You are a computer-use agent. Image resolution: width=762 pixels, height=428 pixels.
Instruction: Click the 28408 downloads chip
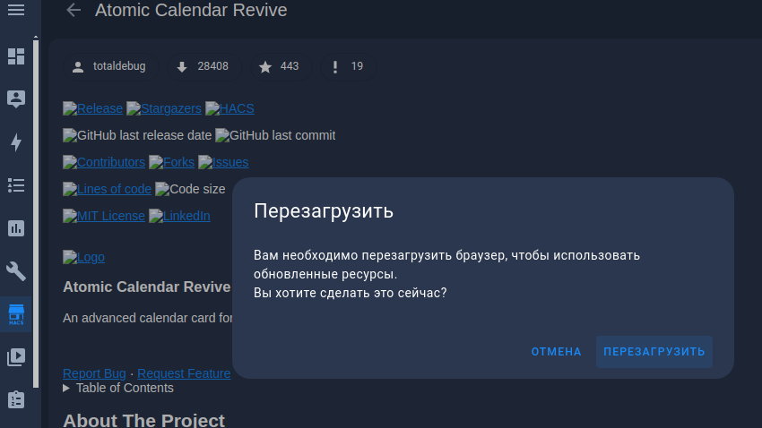point(204,66)
